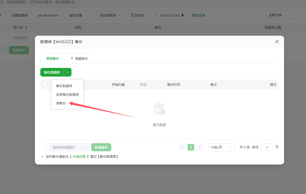Image resolution: width=306 pixels, height=194 pixels.
Task: Choose 加密备份数据库 from the dropdown menu
Action: click(x=67, y=94)
